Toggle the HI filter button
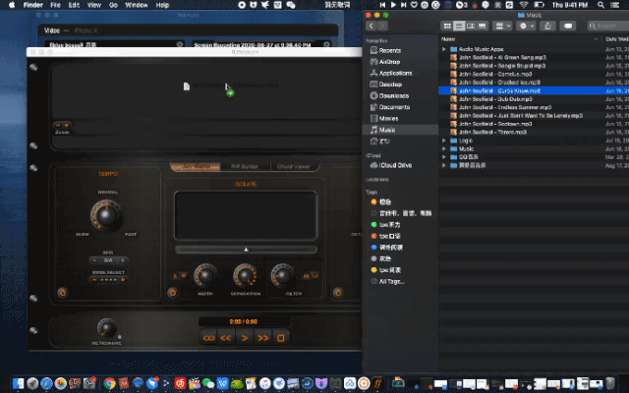 [x=306, y=275]
